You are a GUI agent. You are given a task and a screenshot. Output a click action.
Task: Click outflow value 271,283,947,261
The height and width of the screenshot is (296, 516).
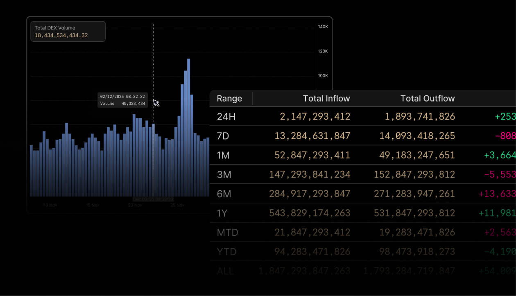tap(414, 194)
